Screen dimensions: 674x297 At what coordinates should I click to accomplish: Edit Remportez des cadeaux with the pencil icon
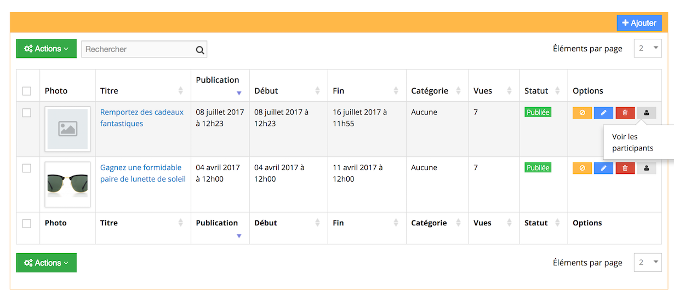pos(603,113)
